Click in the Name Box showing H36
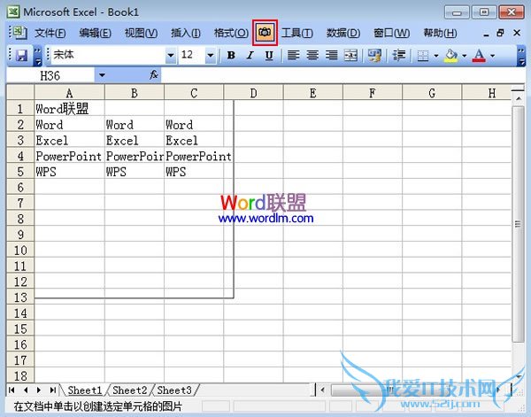The image size is (531, 417). 50,75
